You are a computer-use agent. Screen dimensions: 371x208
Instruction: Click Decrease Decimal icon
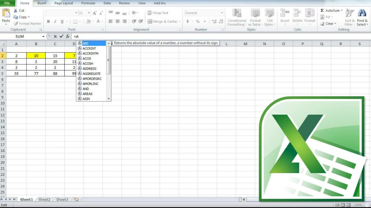pyautogui.click(x=221, y=21)
